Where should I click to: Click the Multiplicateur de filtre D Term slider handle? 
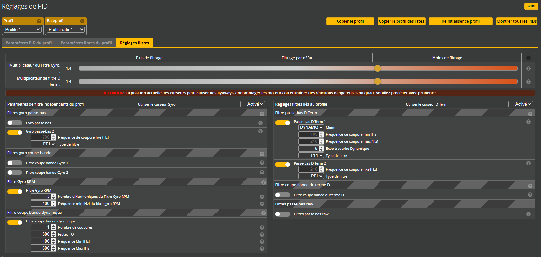tap(378, 81)
